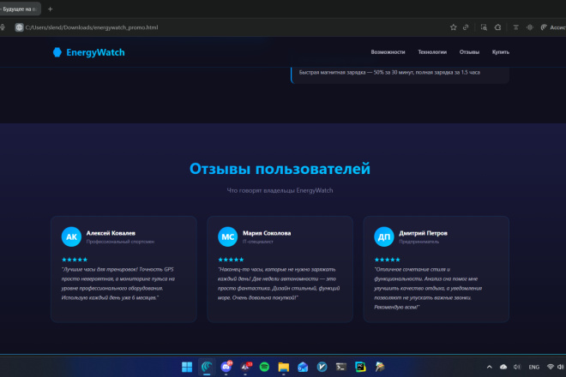Click the EnergyWatch hexagon logo icon
The height and width of the screenshot is (377, 566).
(57, 52)
